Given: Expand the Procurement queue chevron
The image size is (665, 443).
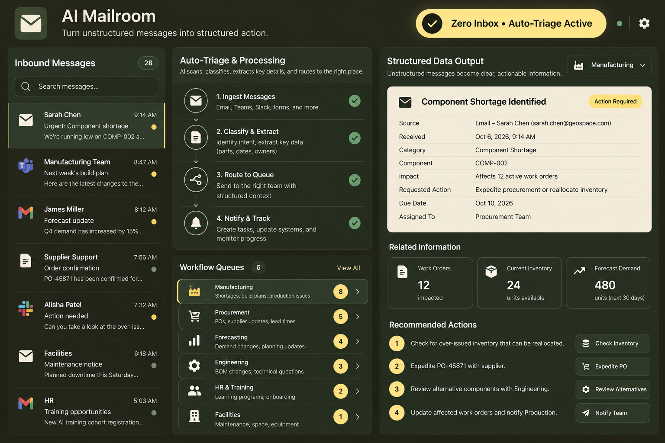Looking at the screenshot, I should (358, 317).
